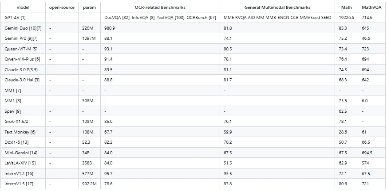Click the 'General Multimodal Benchmarks' header
The height and width of the screenshot is (191, 387).
point(277,8)
